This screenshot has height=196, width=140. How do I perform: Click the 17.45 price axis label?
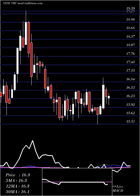(x=130, y=62)
